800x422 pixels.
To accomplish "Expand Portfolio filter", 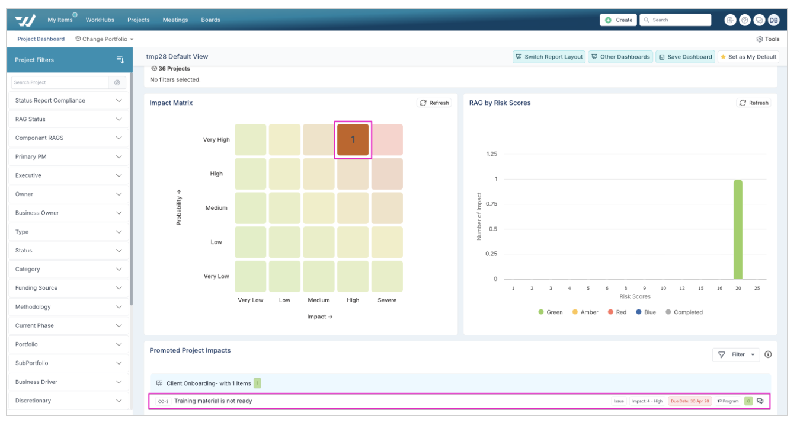I will pyautogui.click(x=69, y=344).
